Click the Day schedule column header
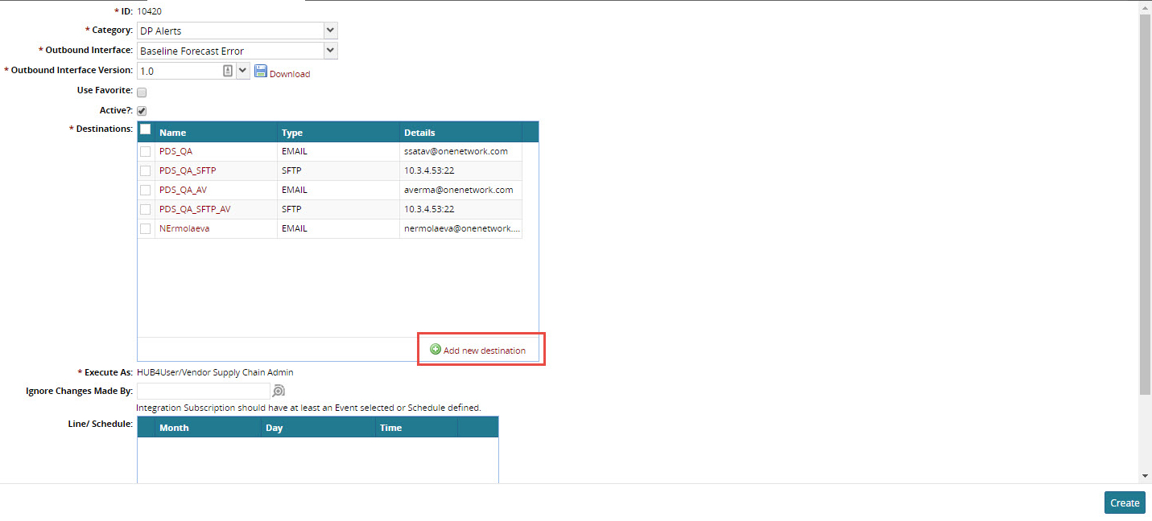 (318, 427)
